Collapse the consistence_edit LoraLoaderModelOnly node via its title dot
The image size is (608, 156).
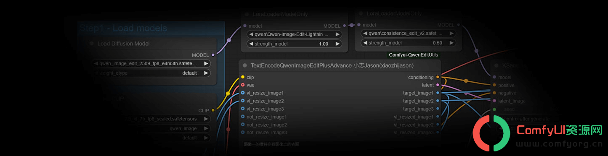tap(361, 13)
